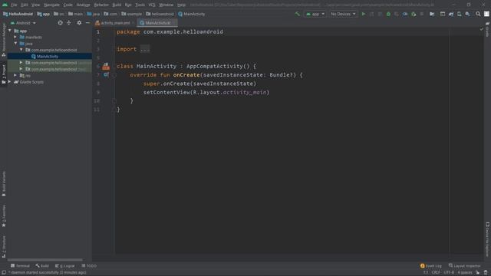Open Project panel settings gear
Screen dimensions: 491x276
pyautogui.click(x=79, y=23)
